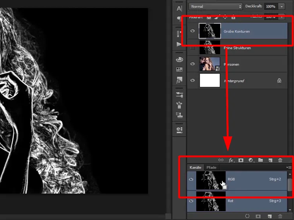Add a layer mask in Layers panel
Viewport: 294px width, 220px height.
pyautogui.click(x=241, y=160)
